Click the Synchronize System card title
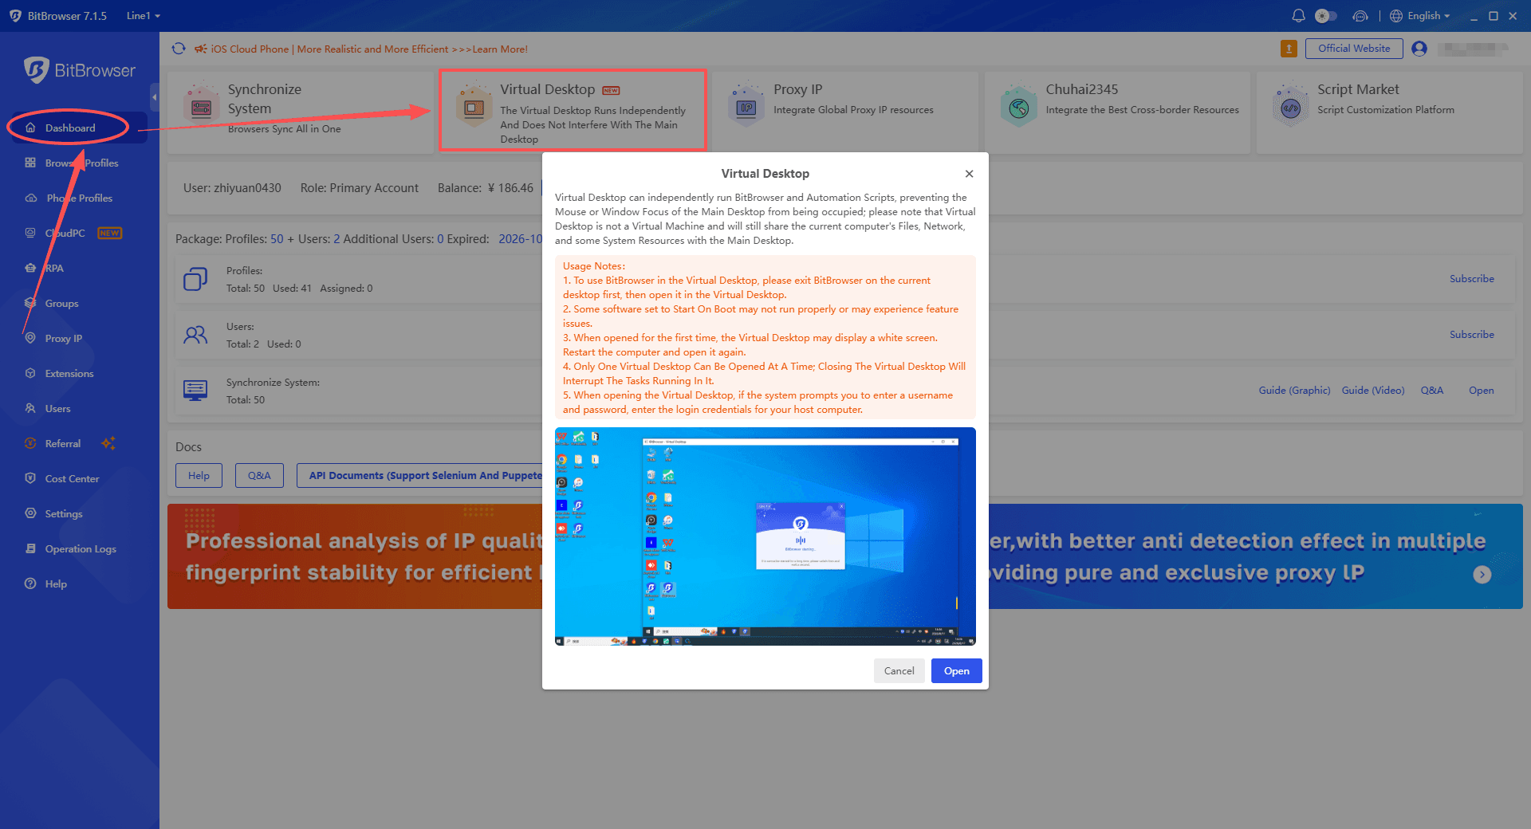This screenshot has height=829, width=1531. [264, 99]
